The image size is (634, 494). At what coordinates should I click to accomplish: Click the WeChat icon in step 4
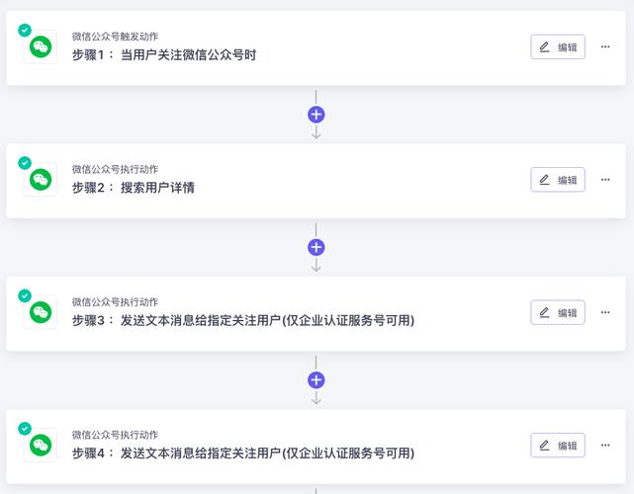coord(41,446)
